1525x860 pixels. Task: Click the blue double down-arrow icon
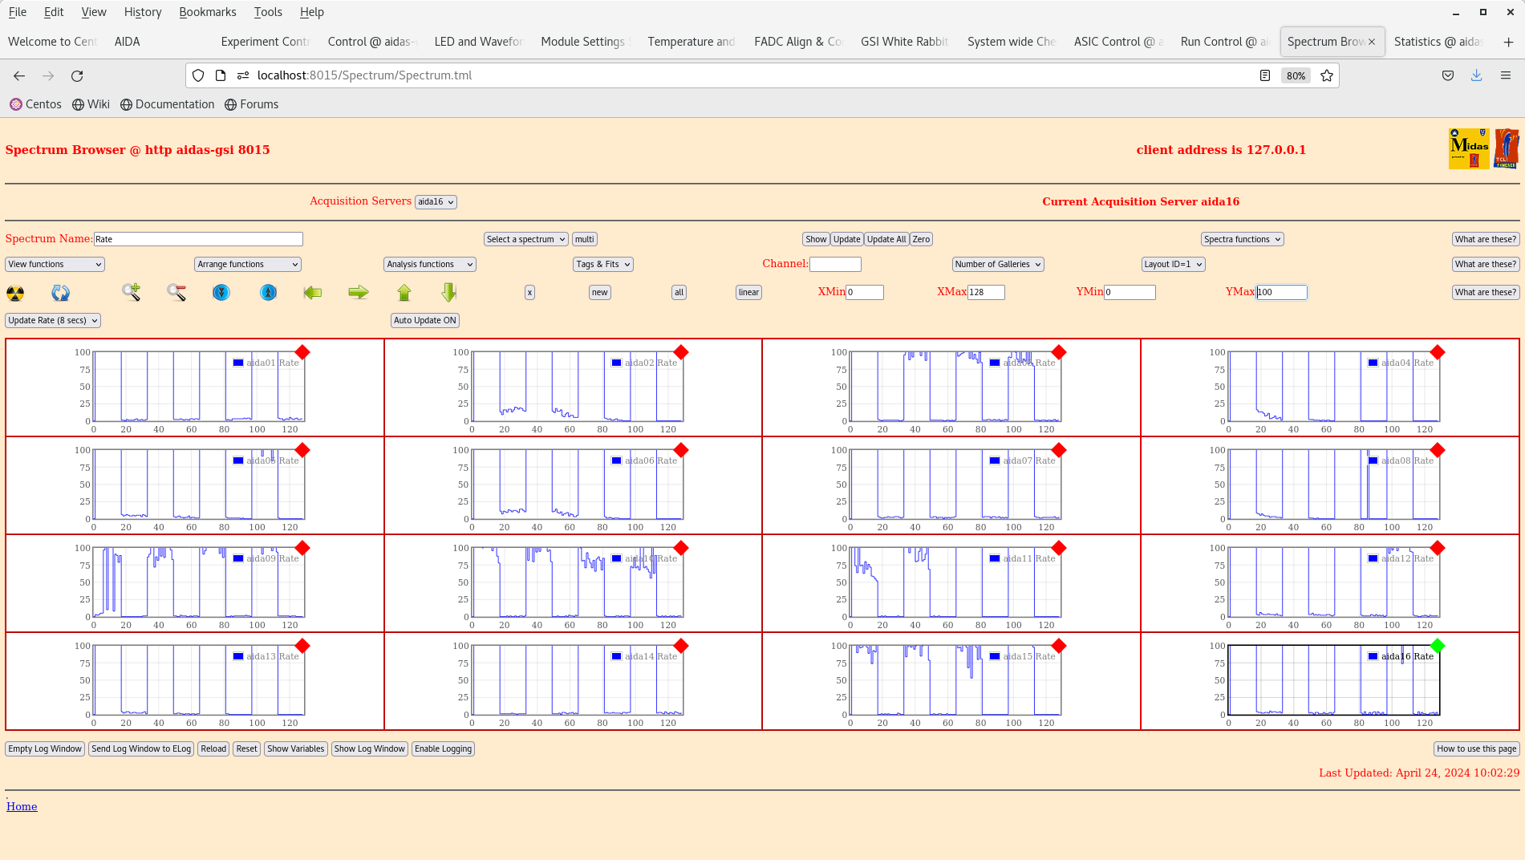coord(221,293)
